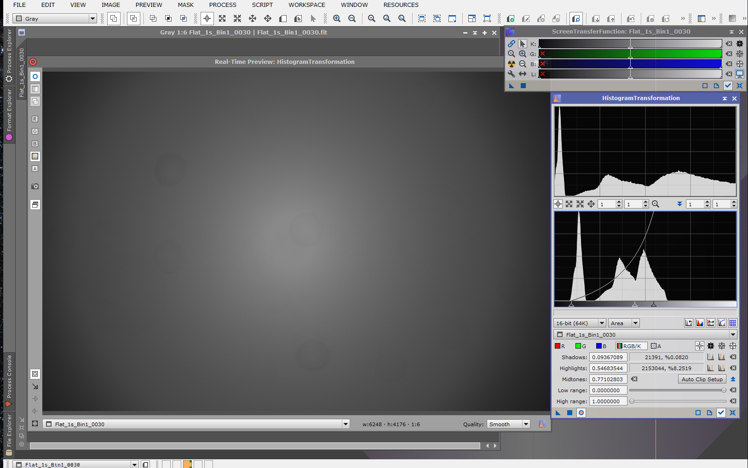
Task: Click the Low range slider handle
Action: (x=724, y=390)
